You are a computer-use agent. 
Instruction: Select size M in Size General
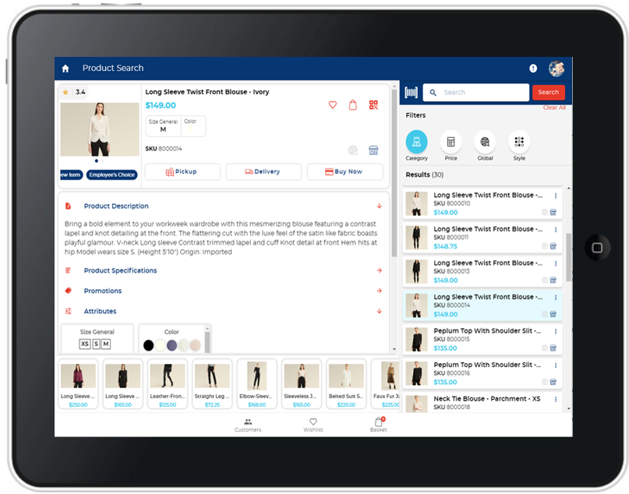click(106, 344)
